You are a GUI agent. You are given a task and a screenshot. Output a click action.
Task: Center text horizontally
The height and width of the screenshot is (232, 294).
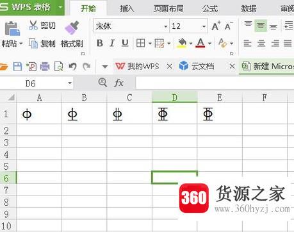[x=261, y=44]
